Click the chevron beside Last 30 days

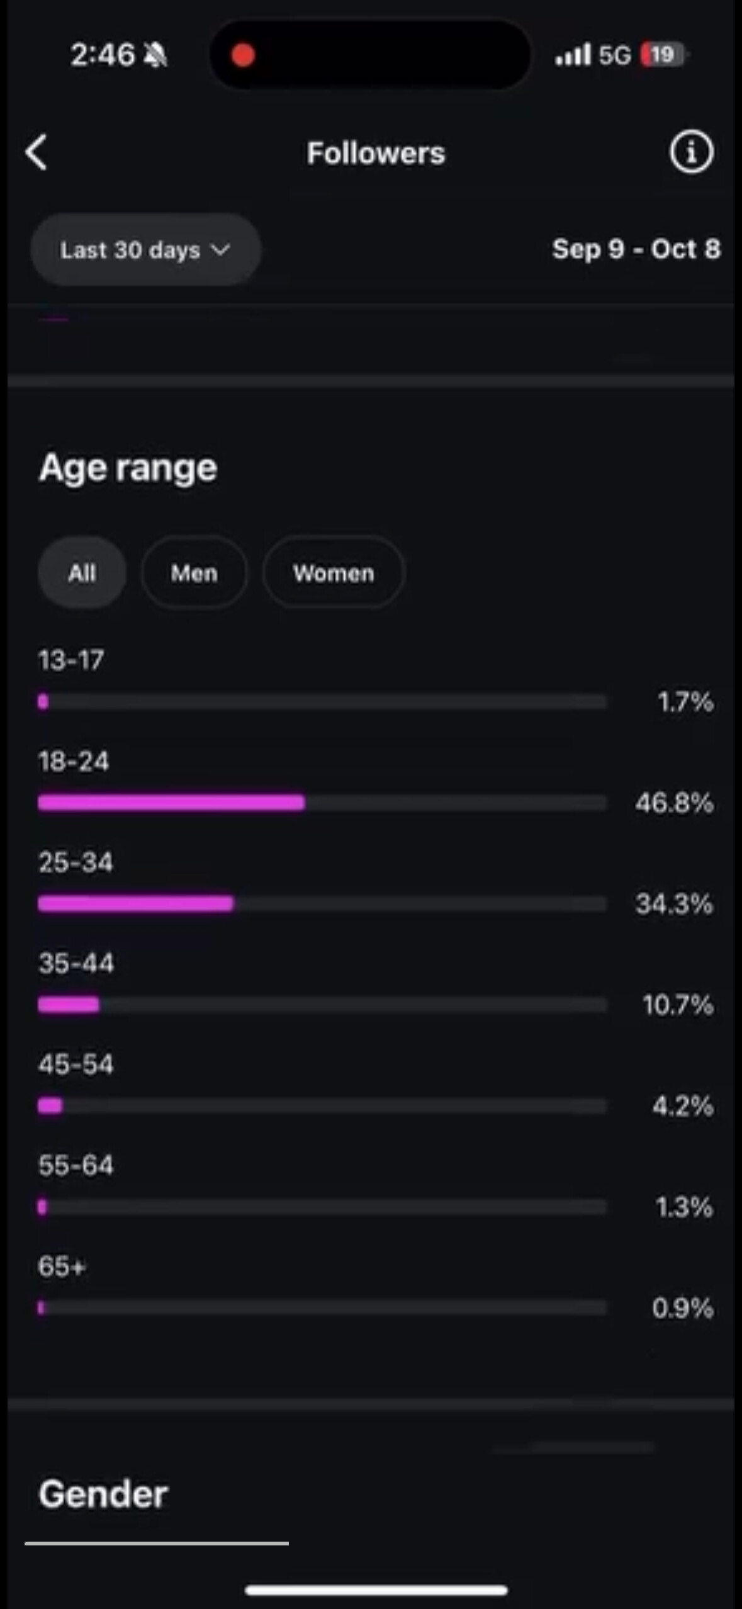pyautogui.click(x=220, y=250)
